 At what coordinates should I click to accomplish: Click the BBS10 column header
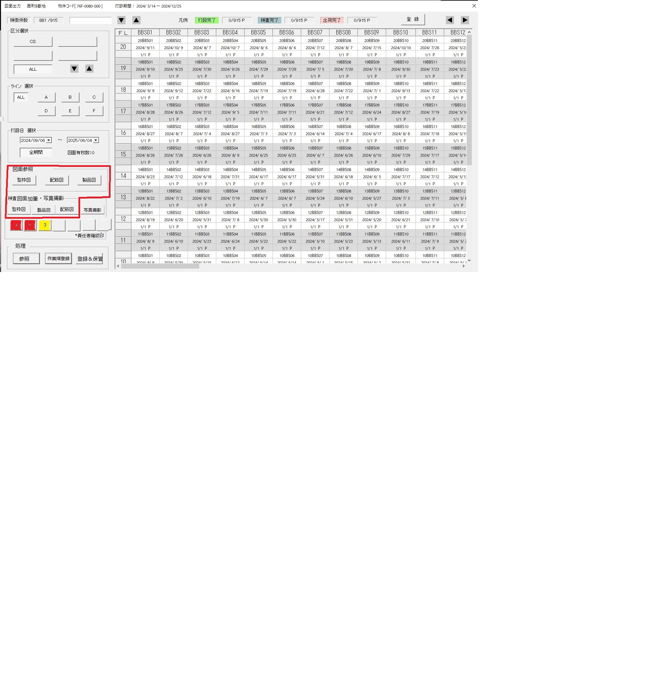click(x=401, y=32)
